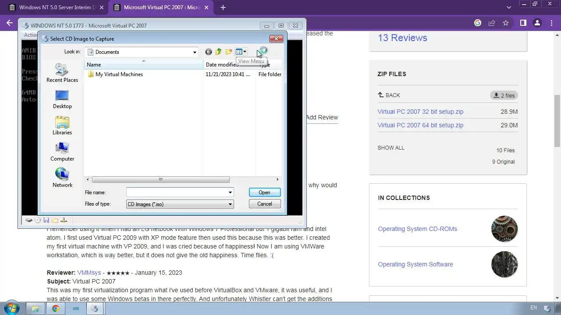Image resolution: width=561 pixels, height=315 pixels.
Task: Click the Add Review link
Action: [x=322, y=117]
